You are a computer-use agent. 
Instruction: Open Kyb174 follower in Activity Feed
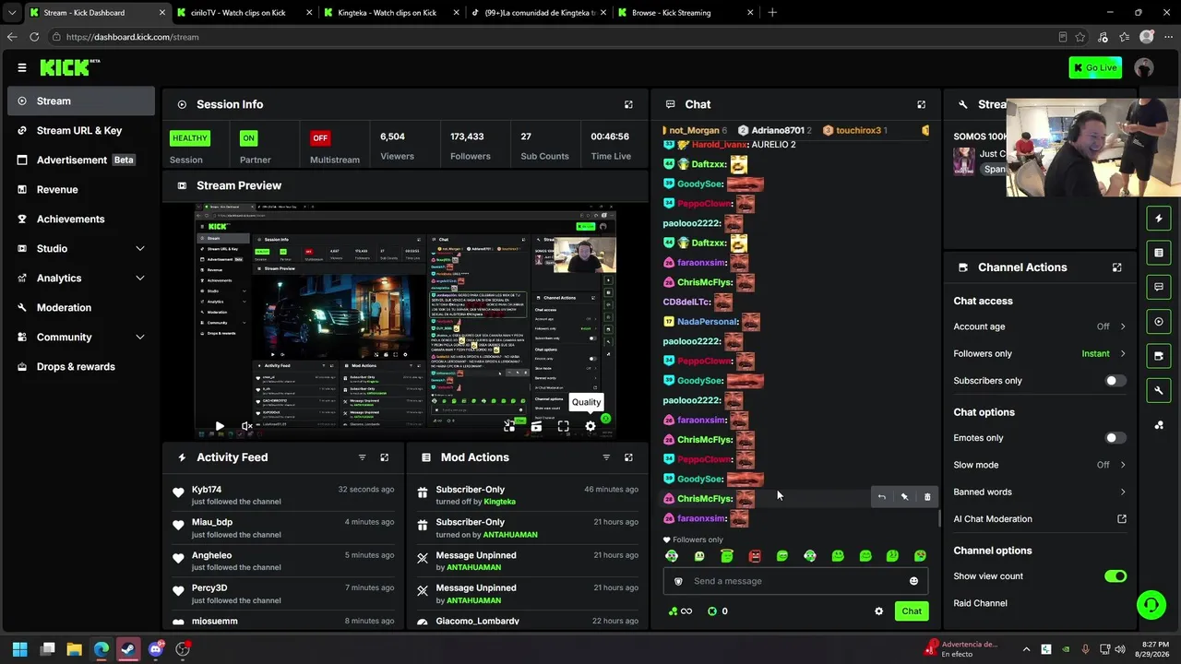(207, 490)
